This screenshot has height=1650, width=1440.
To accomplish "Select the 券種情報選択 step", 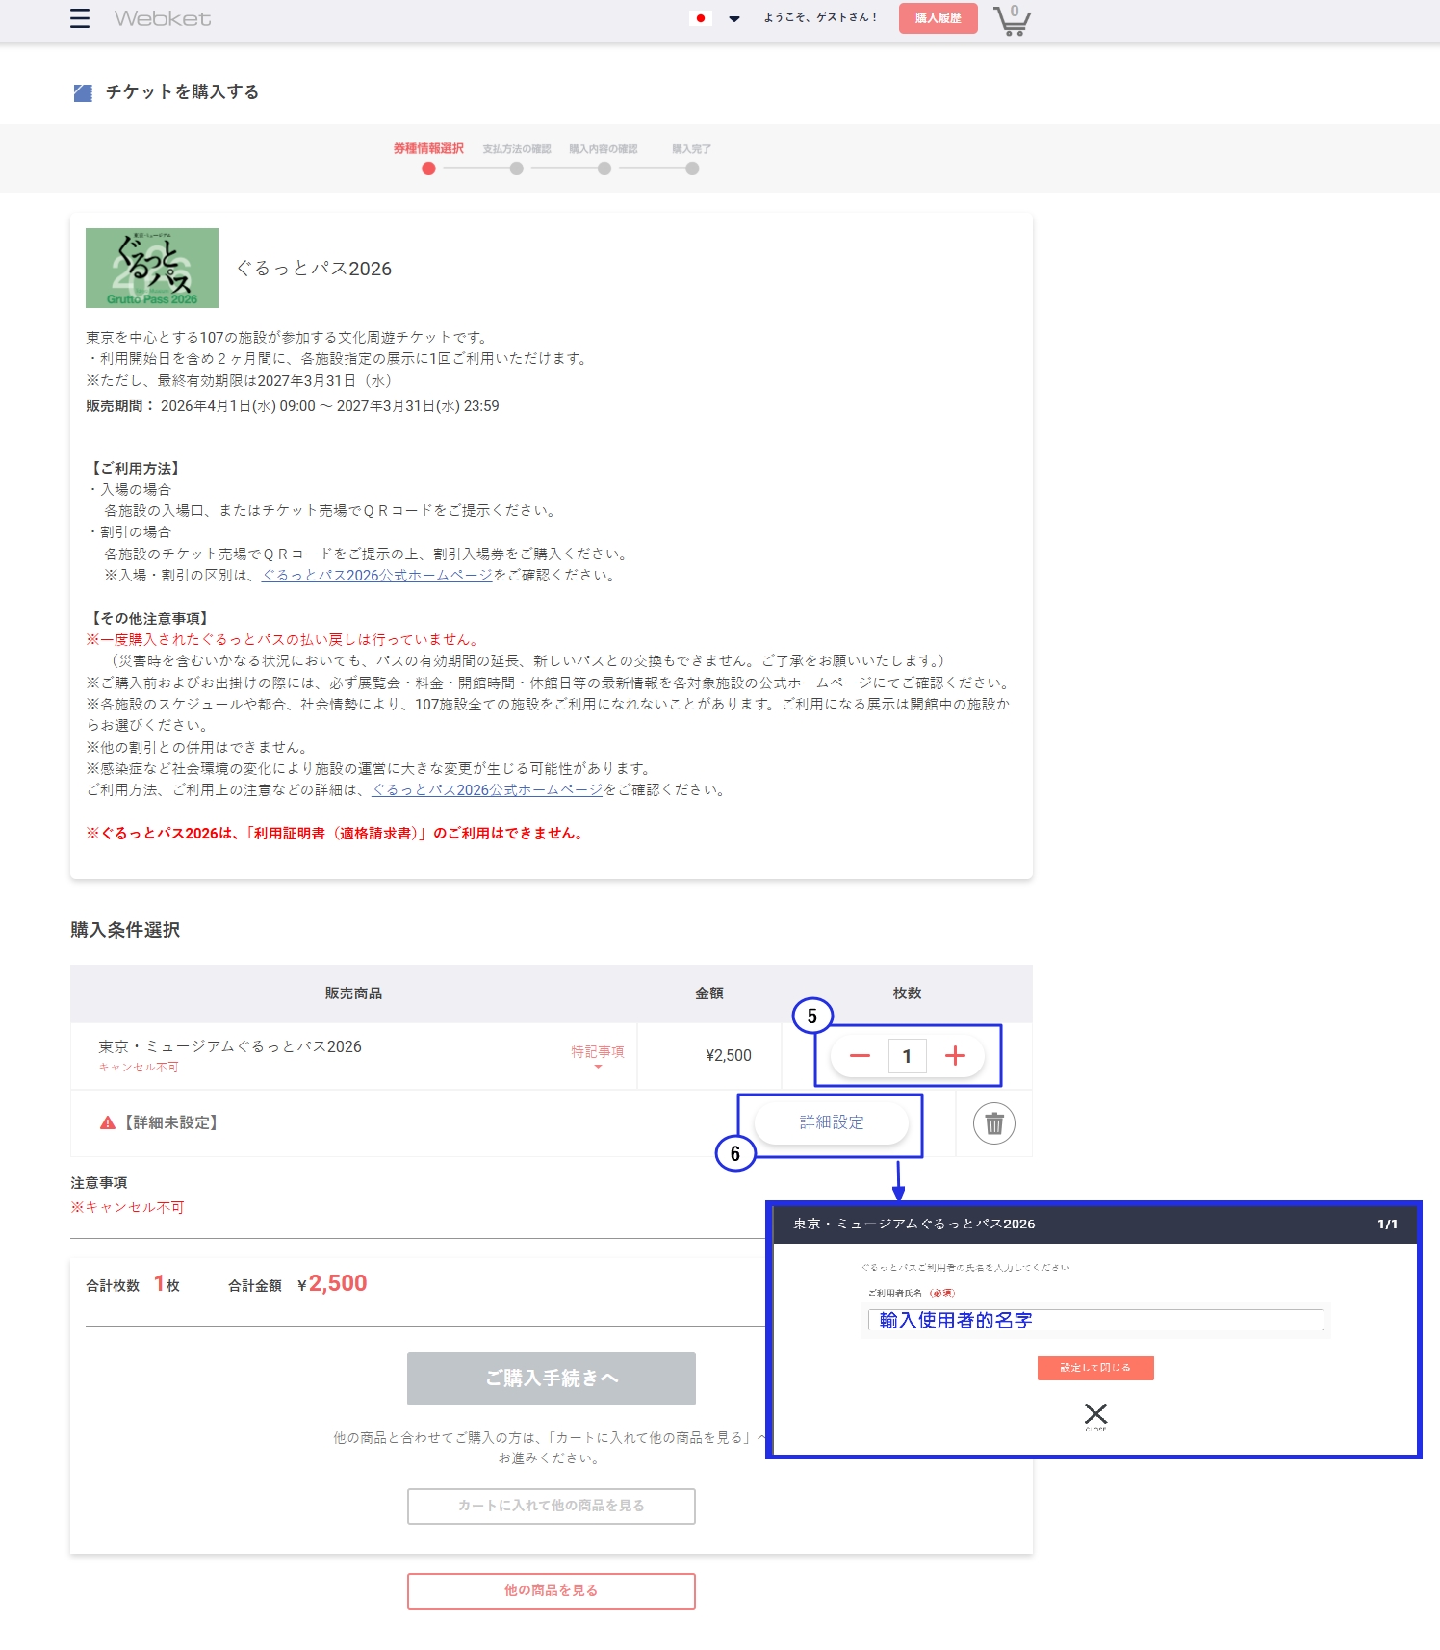I will tap(428, 158).
